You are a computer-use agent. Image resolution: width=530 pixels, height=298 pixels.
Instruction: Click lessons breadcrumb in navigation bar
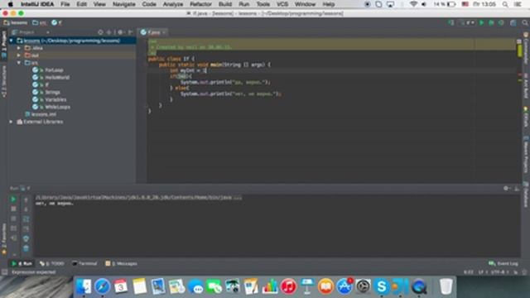click(x=16, y=22)
